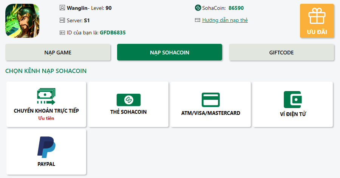The image size is (340, 178).
Task: Click the server icon next to S1
Action: pos(62,20)
